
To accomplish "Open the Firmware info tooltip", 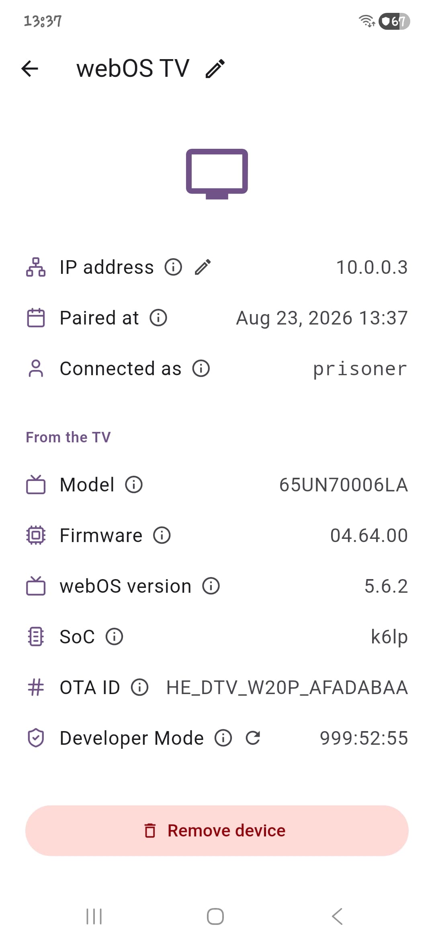I will [162, 535].
